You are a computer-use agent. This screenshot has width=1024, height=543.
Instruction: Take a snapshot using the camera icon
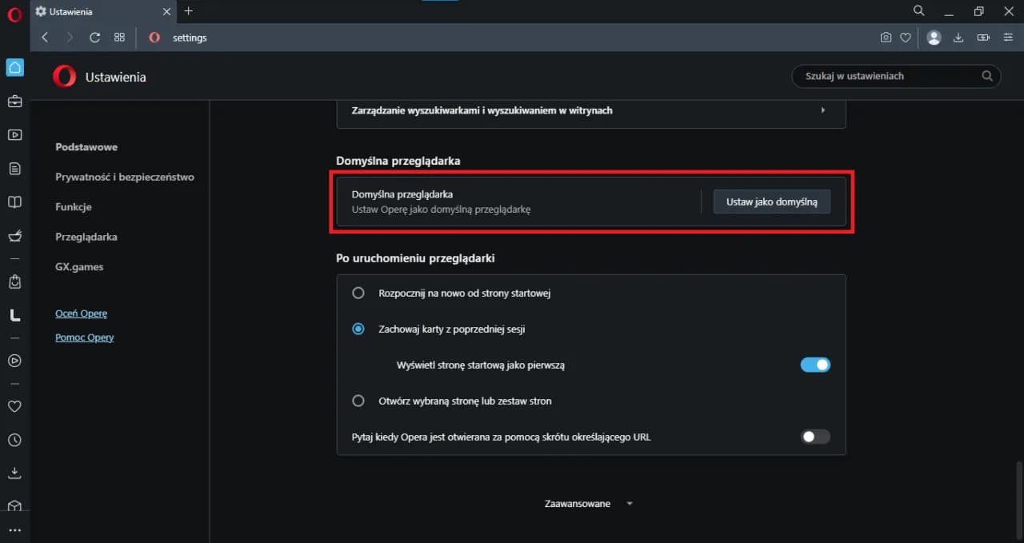(886, 37)
